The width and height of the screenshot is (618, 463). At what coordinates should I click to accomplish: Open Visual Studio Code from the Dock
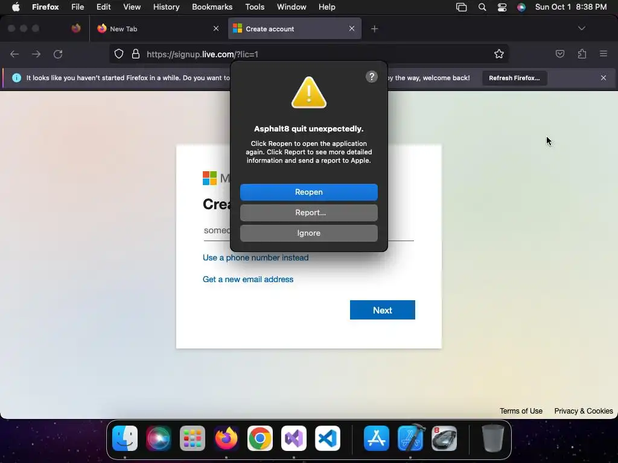[328, 438]
